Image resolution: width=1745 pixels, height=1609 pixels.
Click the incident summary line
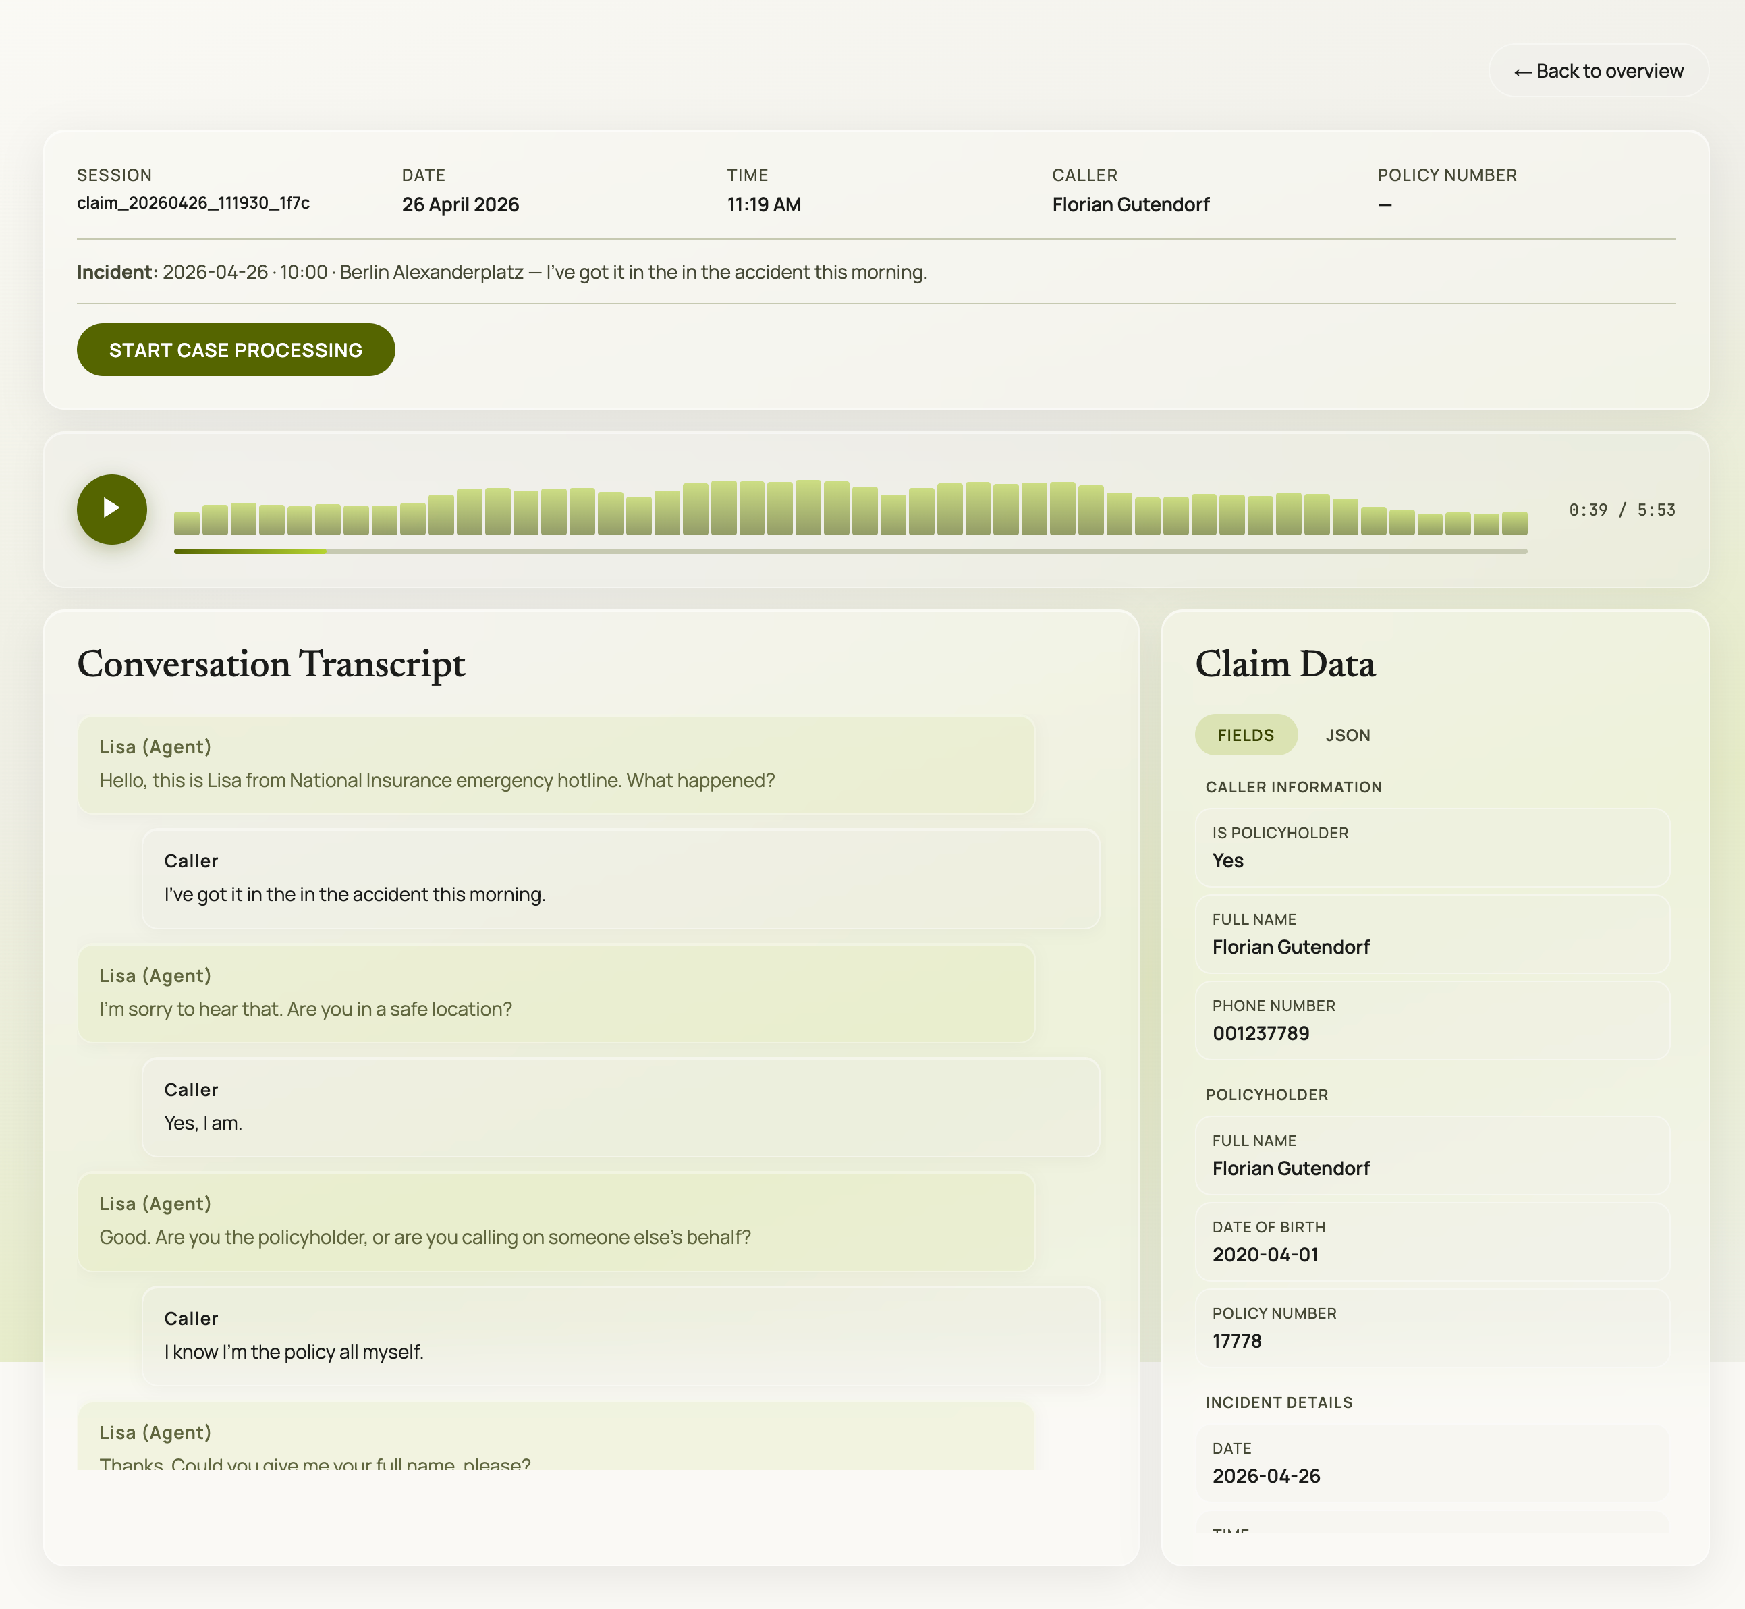click(501, 271)
